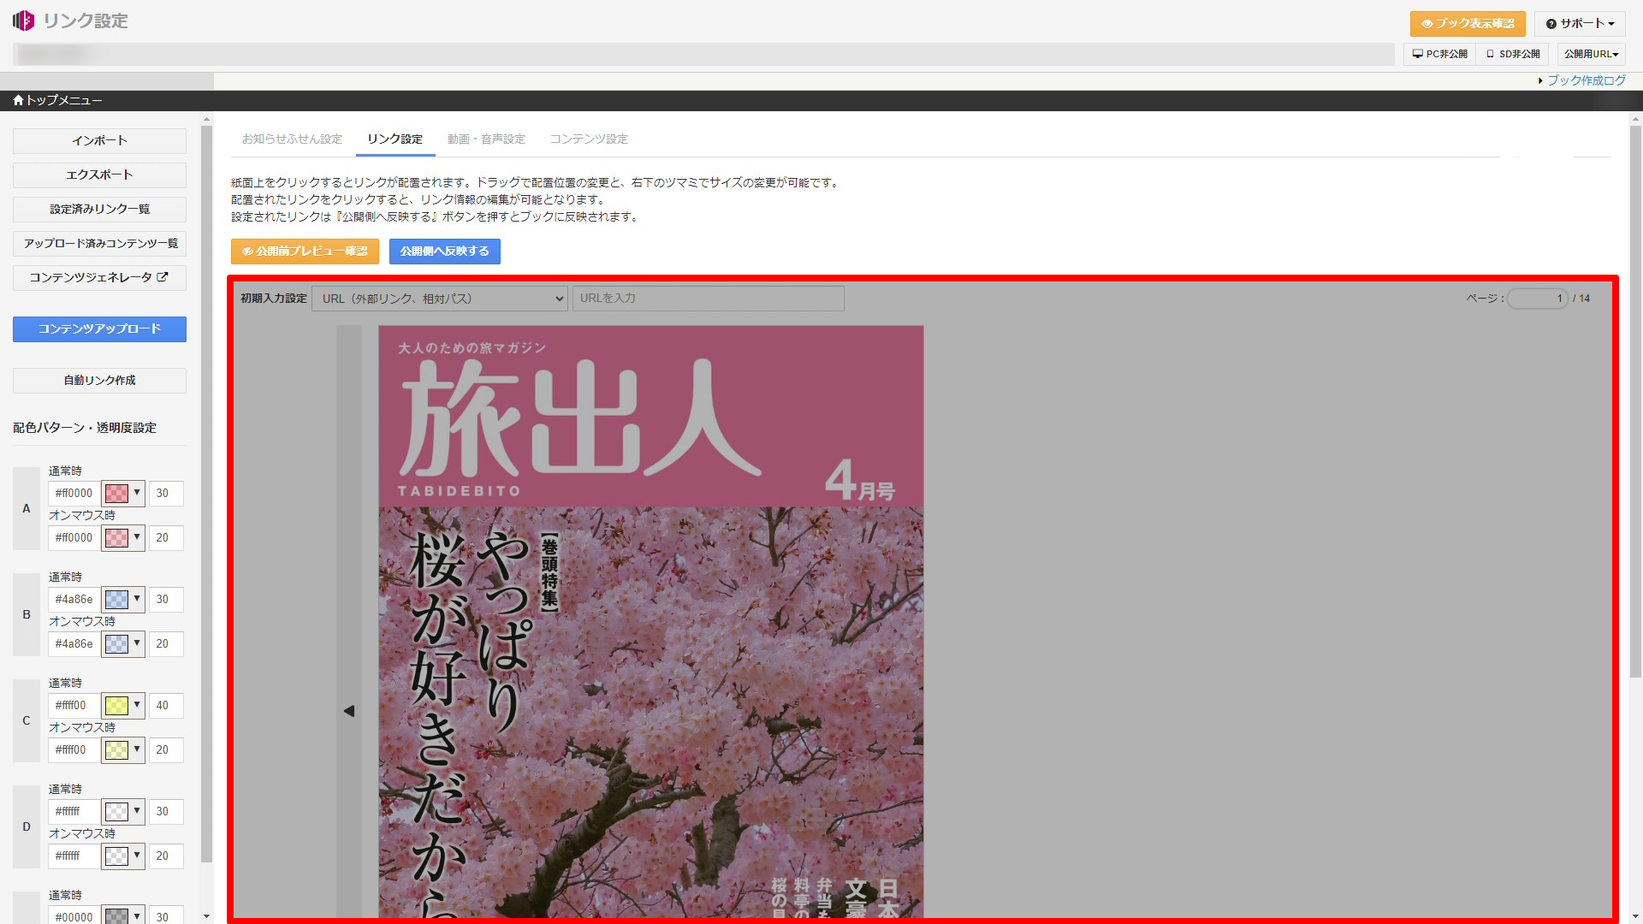Viewport: 1643px width, 924px height.
Task: Switch to the 動画・音声設定 tab
Action: click(485, 139)
